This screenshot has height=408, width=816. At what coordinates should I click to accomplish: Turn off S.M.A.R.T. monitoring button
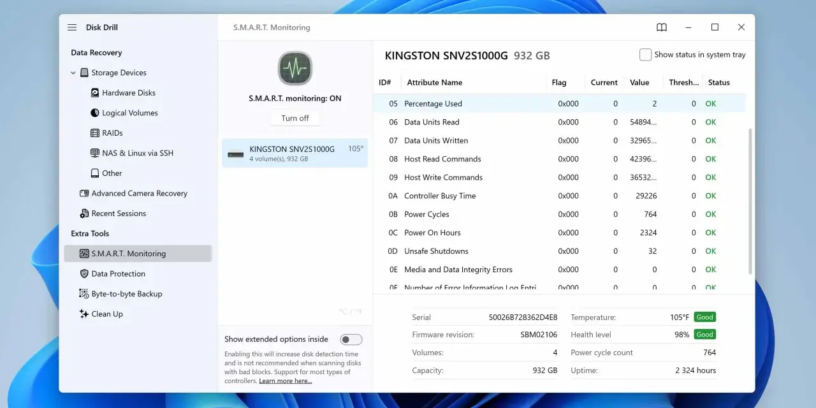click(x=295, y=118)
